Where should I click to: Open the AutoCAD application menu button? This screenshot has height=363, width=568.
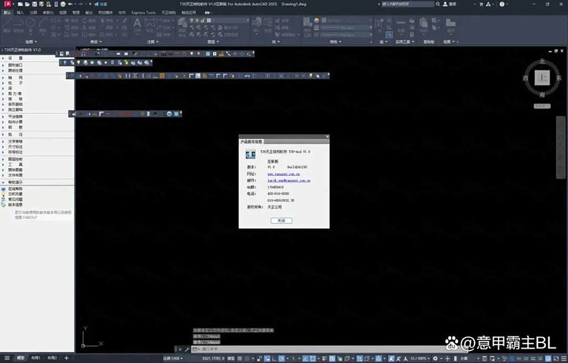coord(7,4)
